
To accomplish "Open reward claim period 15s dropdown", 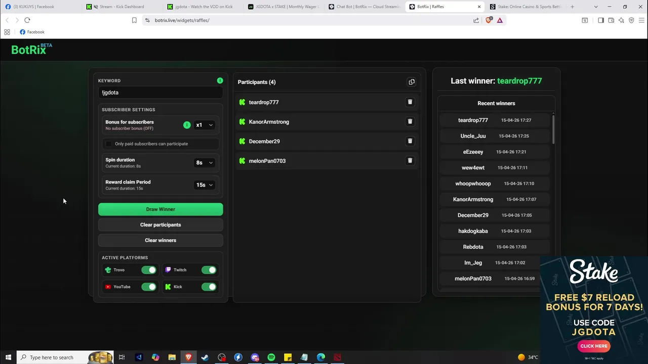I will [205, 185].
